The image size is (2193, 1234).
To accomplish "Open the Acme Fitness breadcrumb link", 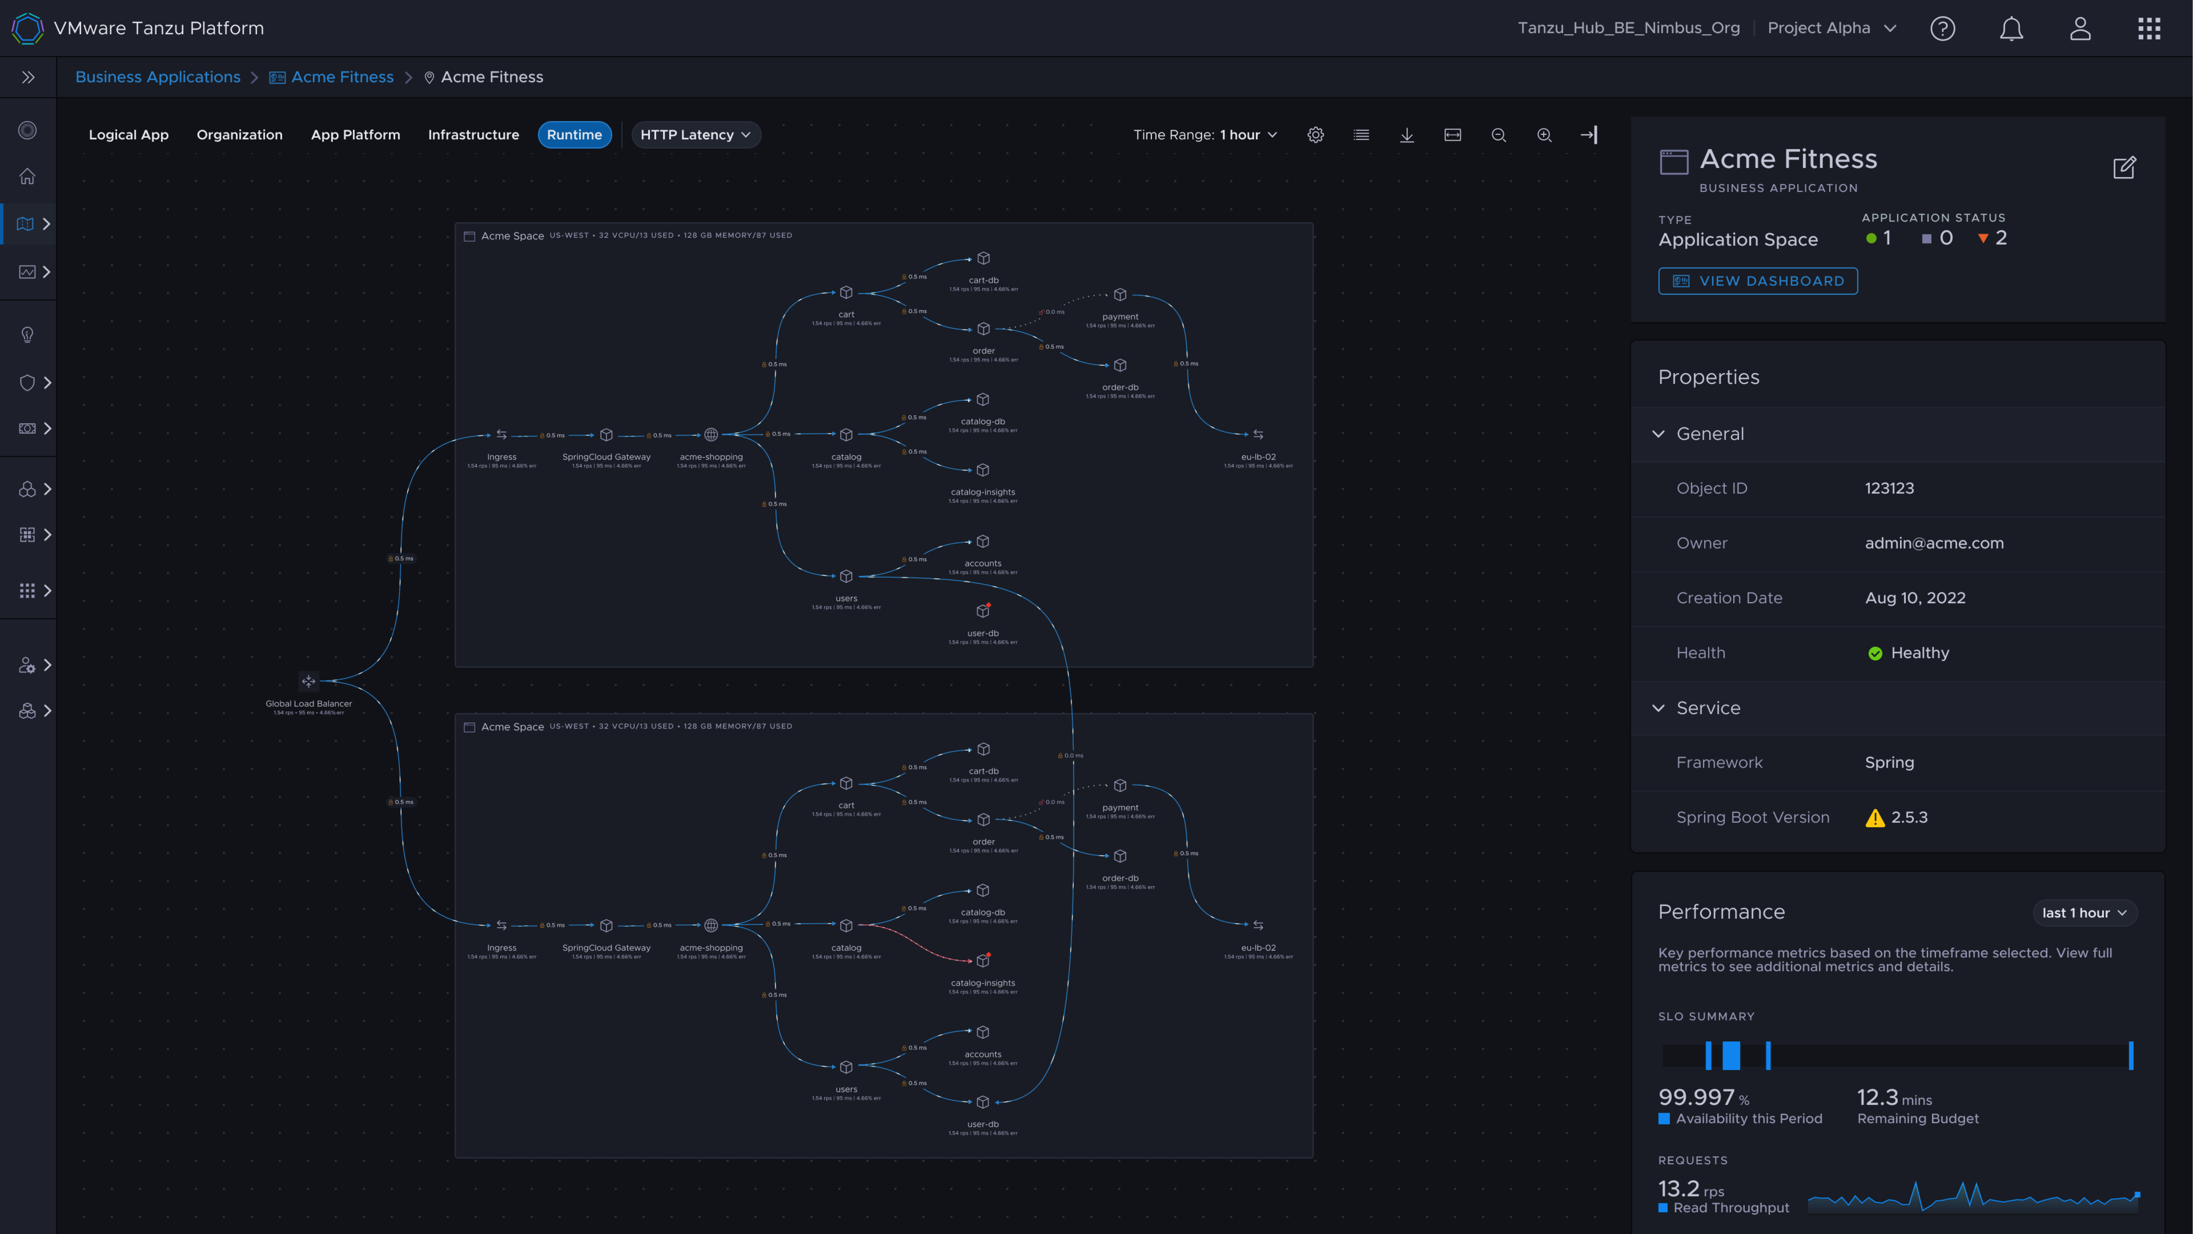I will tap(342, 77).
